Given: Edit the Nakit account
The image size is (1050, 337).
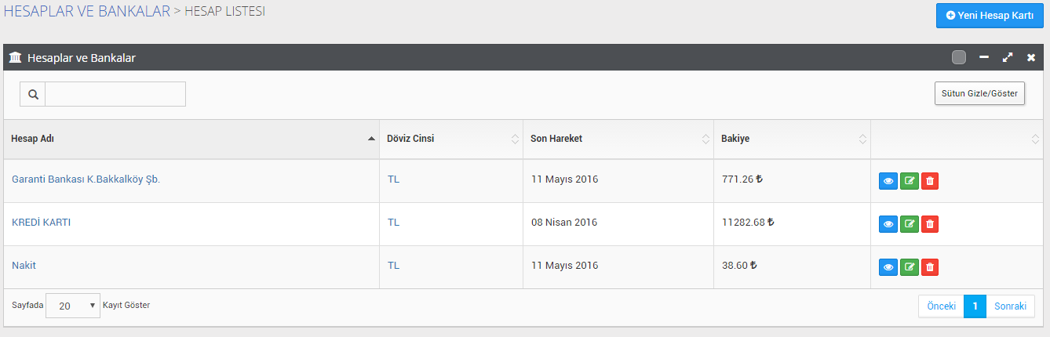Looking at the screenshot, I should [x=910, y=267].
